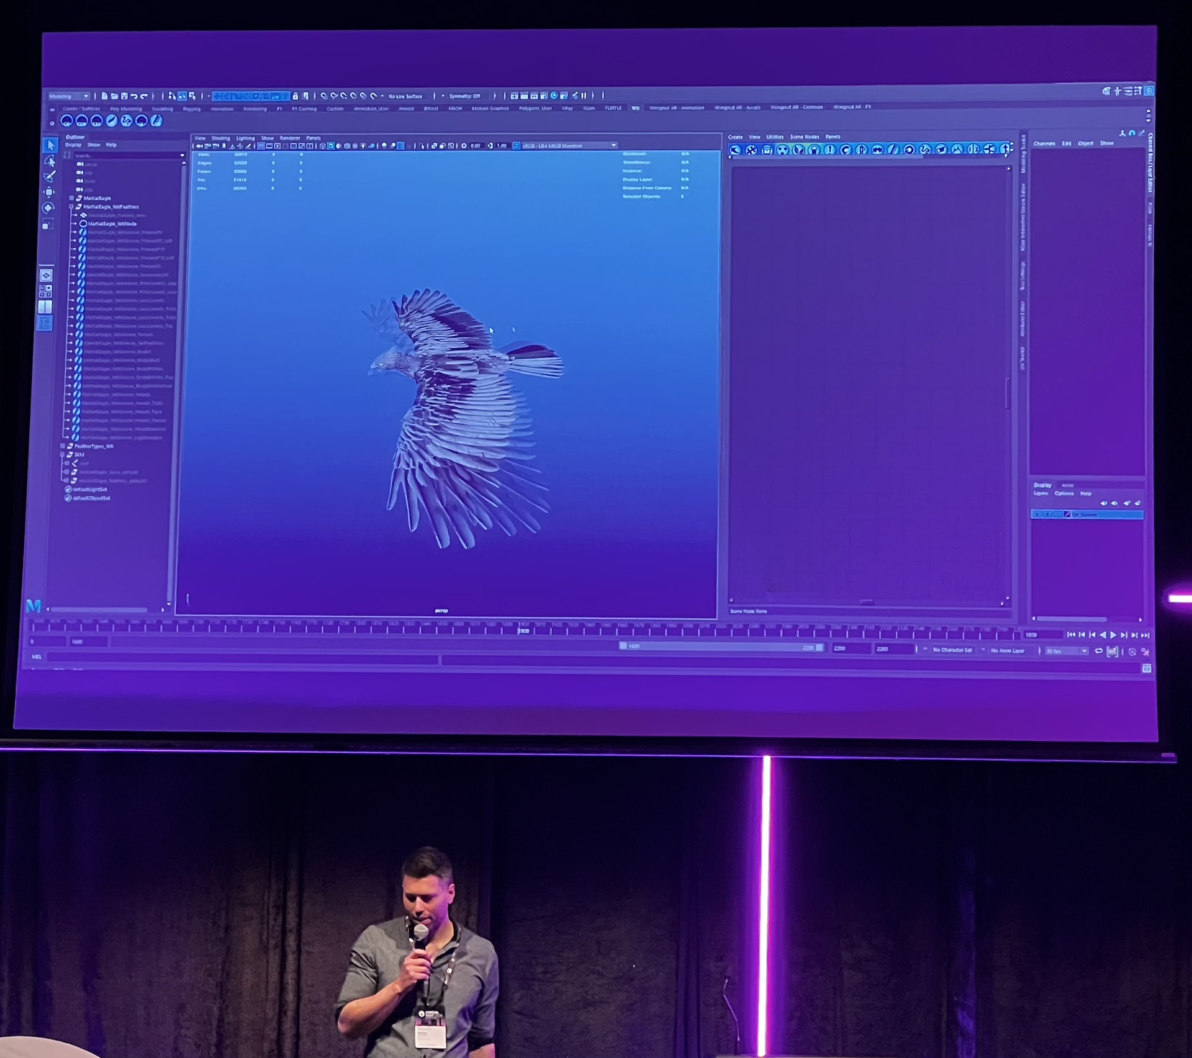Viewport: 1192px width, 1058px height.
Task: Activate the Lasso select tool
Action: [50, 161]
